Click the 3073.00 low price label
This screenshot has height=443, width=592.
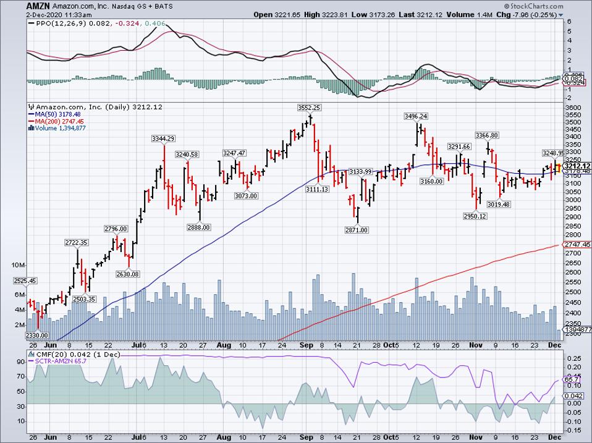click(x=246, y=196)
